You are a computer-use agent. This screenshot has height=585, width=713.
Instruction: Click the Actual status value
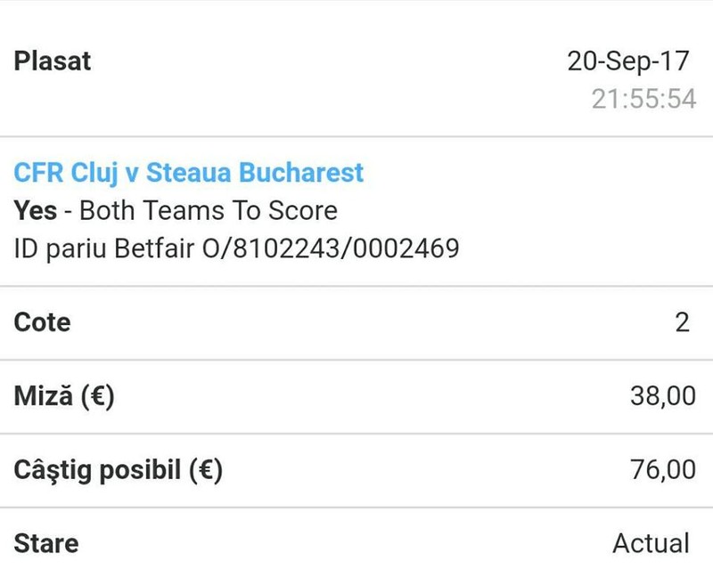pos(652,543)
